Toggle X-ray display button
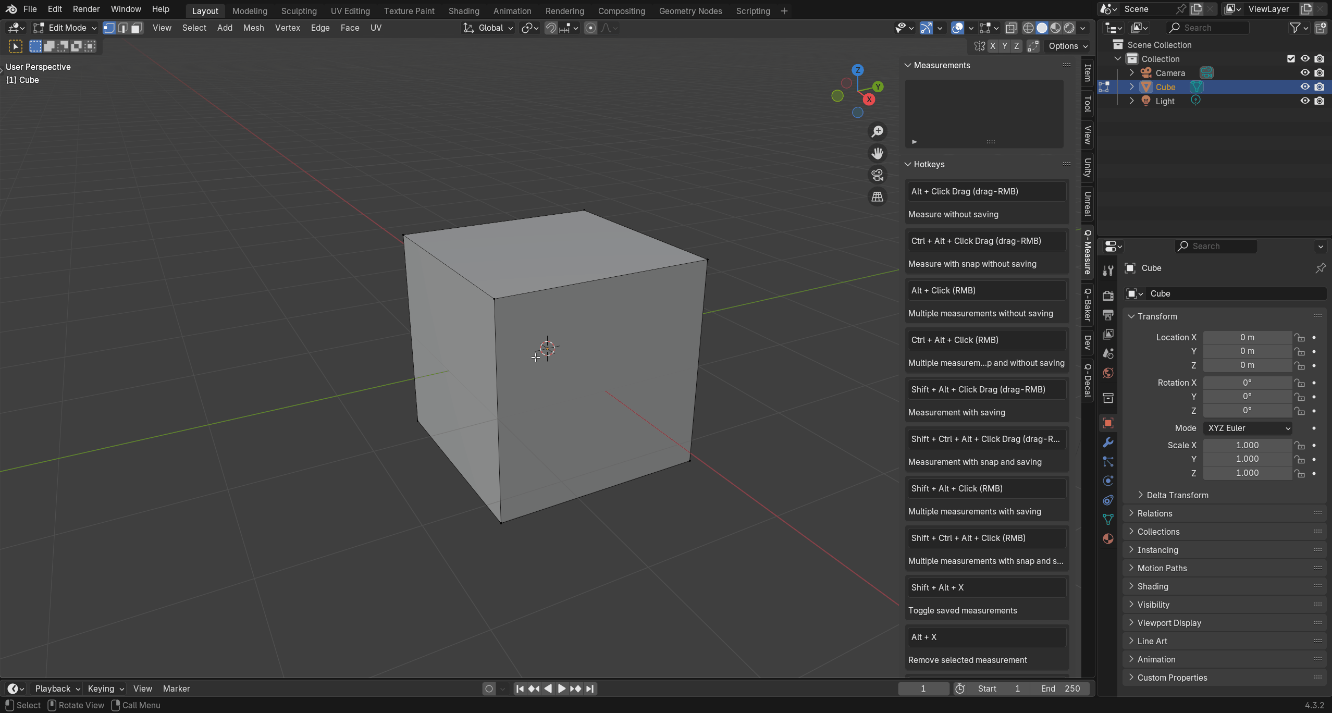1332x713 pixels. 1010,28
